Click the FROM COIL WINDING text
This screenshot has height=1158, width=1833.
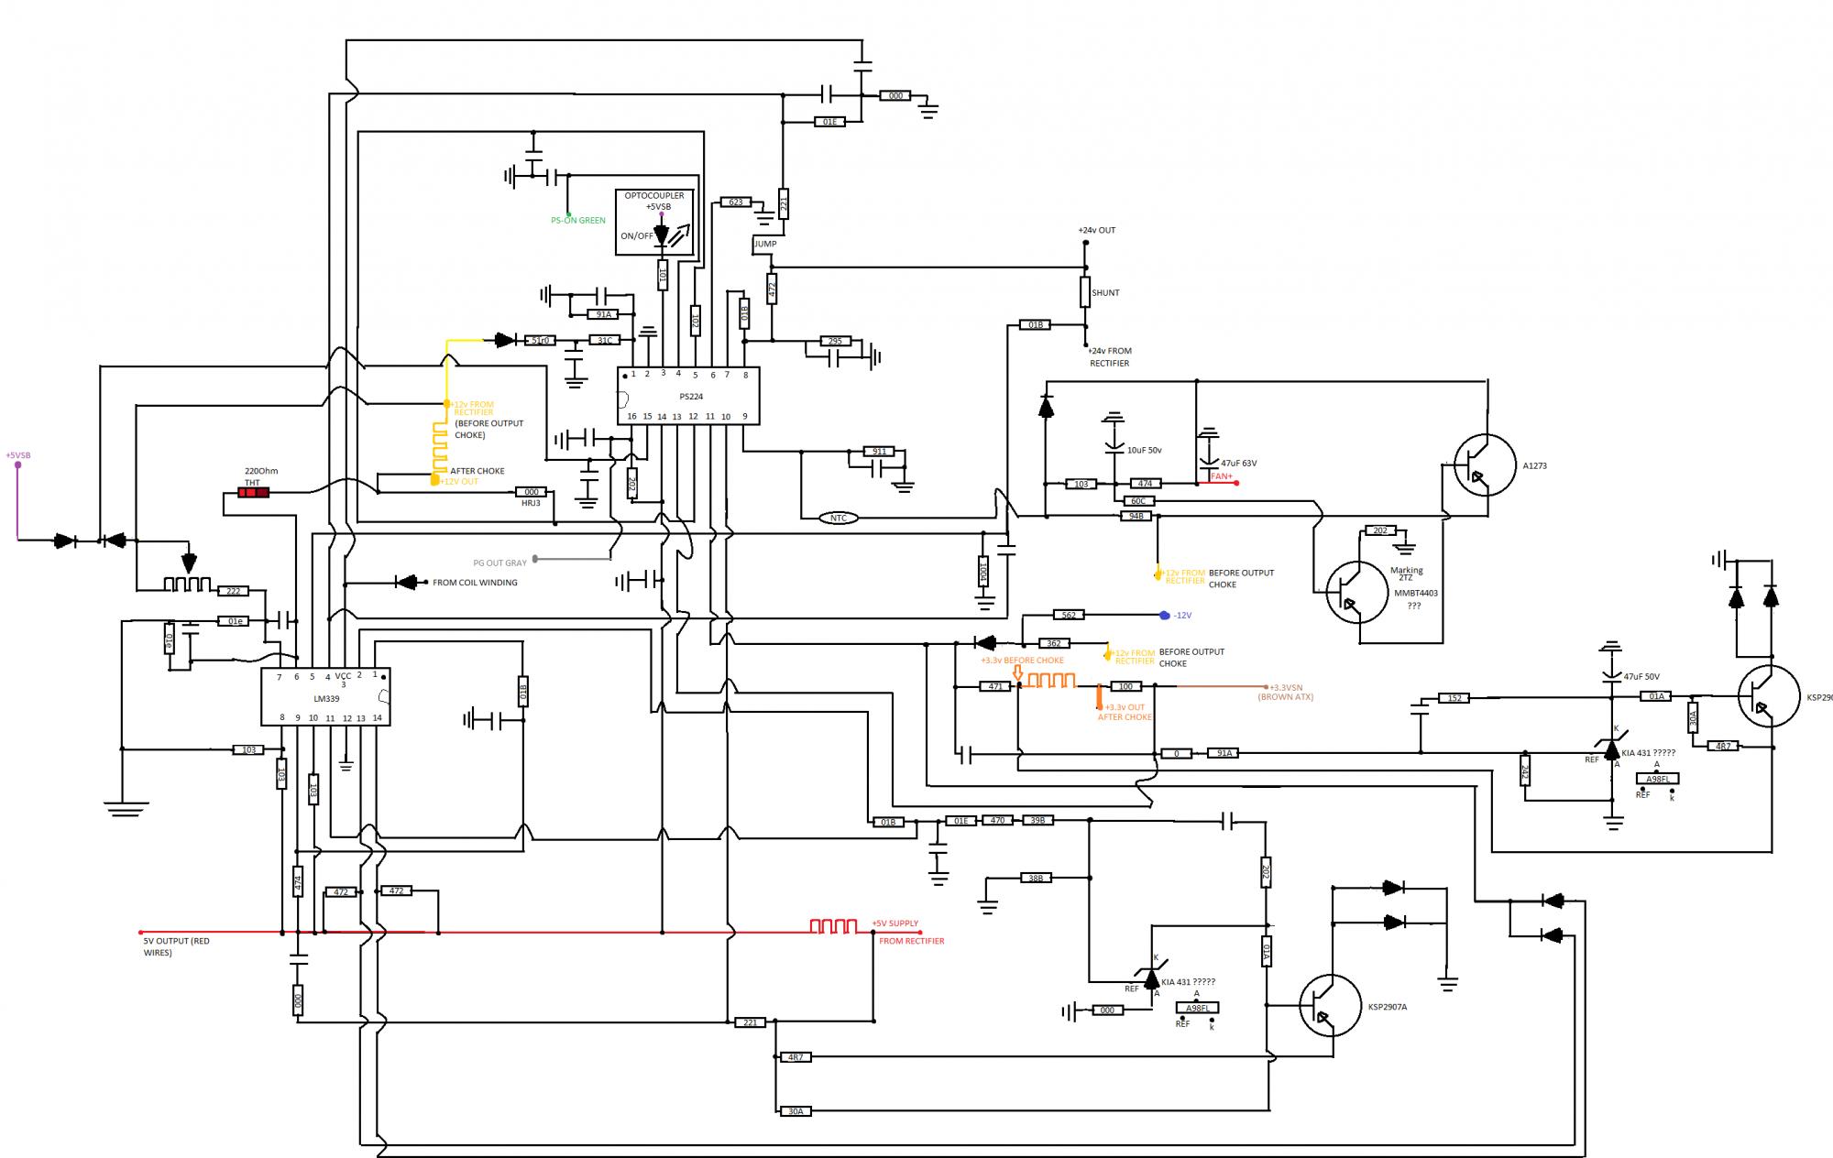(x=475, y=583)
